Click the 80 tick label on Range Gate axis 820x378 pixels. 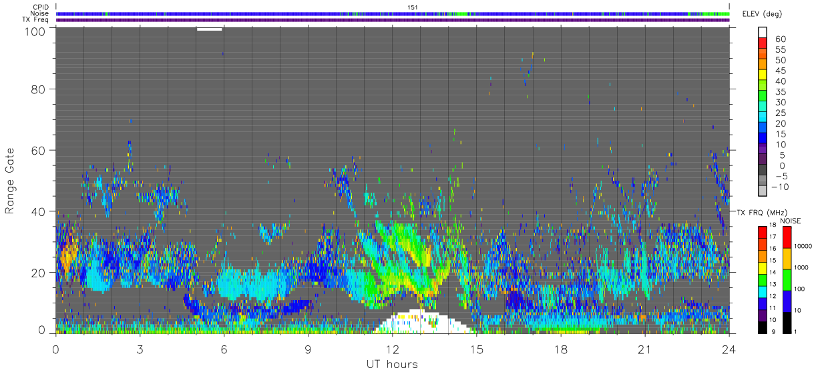38,89
